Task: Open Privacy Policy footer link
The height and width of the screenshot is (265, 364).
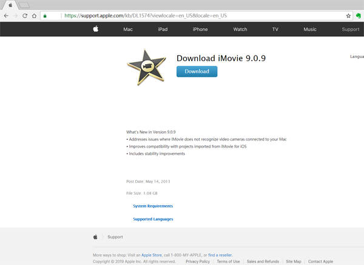Action: tap(198, 261)
